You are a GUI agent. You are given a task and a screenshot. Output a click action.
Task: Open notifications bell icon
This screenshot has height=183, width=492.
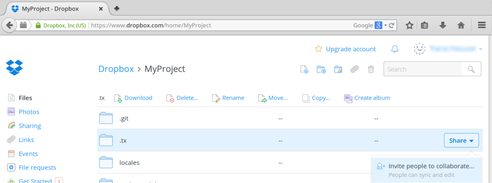(x=395, y=49)
